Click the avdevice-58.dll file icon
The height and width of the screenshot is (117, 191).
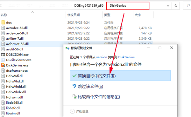click(x=3, y=33)
